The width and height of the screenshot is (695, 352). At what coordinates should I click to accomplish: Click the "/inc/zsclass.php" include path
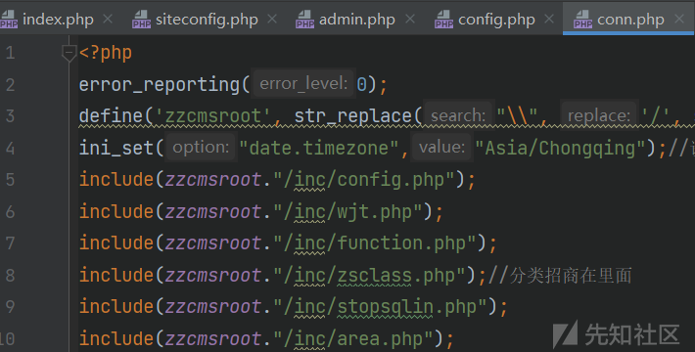(x=369, y=276)
